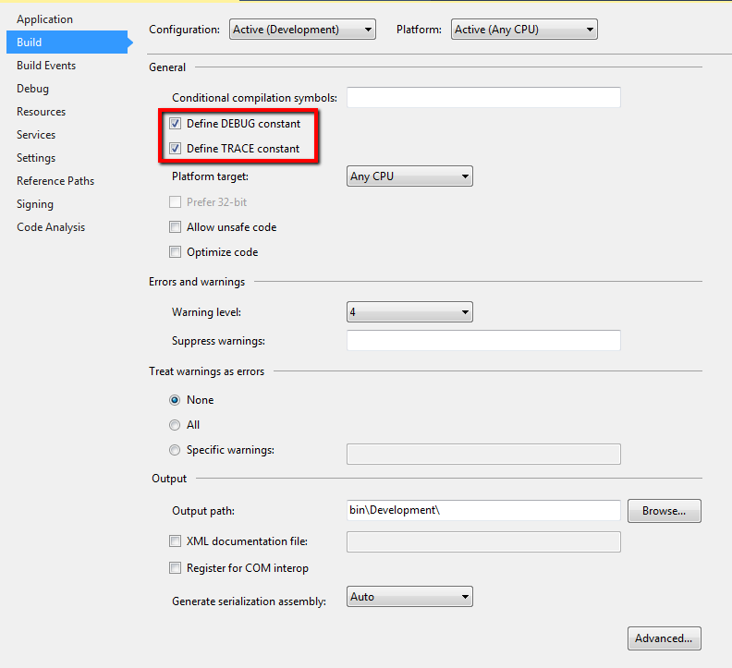This screenshot has width=732, height=668.
Task: Expand Generate serialization assembly dropdown
Action: click(x=409, y=597)
